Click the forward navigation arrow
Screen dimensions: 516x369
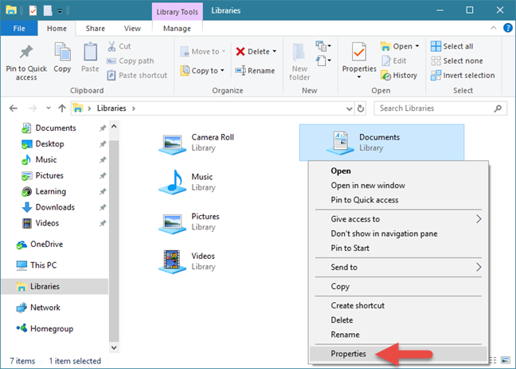click(x=33, y=108)
